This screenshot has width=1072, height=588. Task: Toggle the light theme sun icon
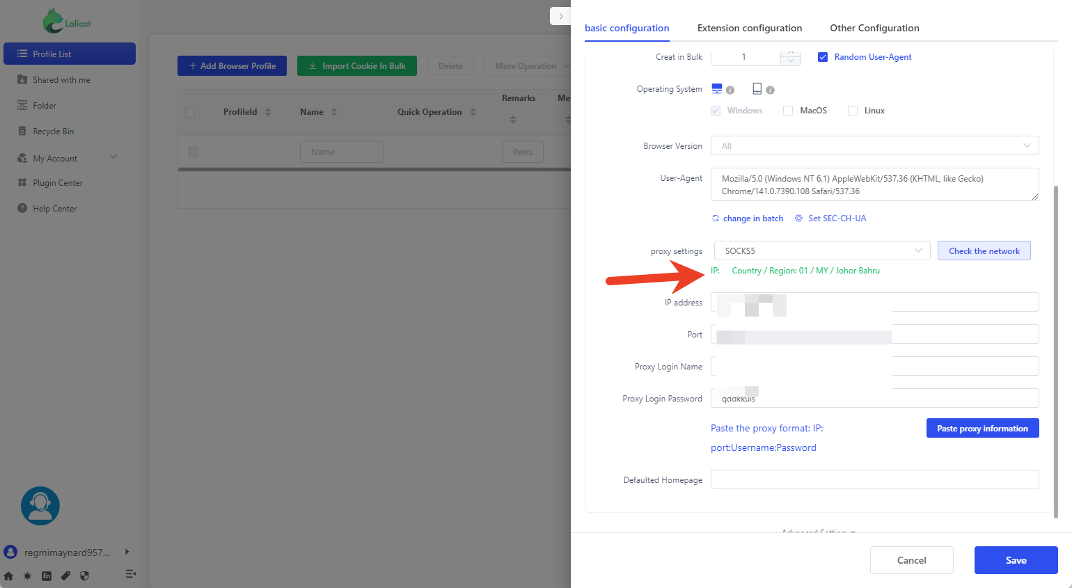[x=27, y=575]
